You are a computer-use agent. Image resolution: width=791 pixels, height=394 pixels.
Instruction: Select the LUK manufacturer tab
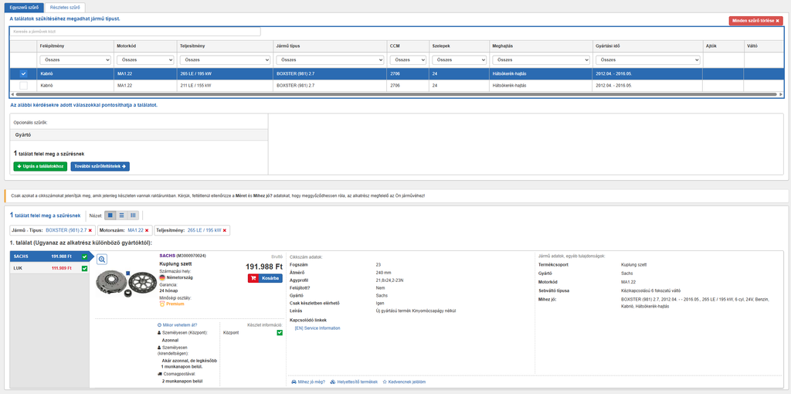pyautogui.click(x=49, y=268)
